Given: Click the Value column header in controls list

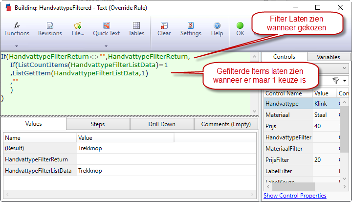Looking at the screenshot, I should (x=325, y=93).
